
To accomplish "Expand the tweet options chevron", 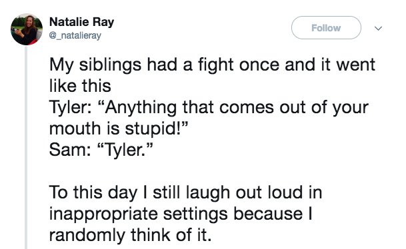I will [x=378, y=28].
